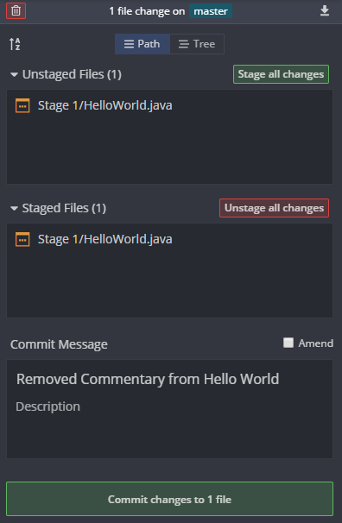This screenshot has height=523, width=342.
Task: Select unstaged Stage 1/HelloWorld.java file name
Action: click(x=105, y=106)
